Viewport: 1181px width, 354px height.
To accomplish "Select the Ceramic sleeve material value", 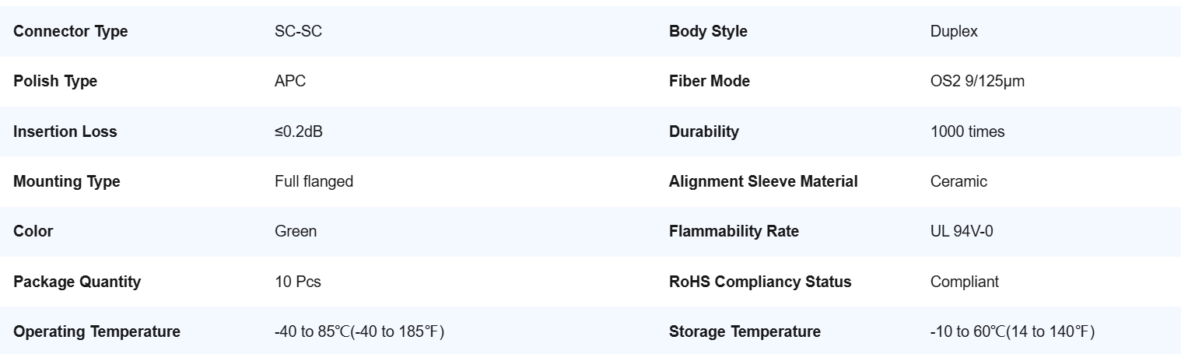I will pyautogui.click(x=958, y=181).
